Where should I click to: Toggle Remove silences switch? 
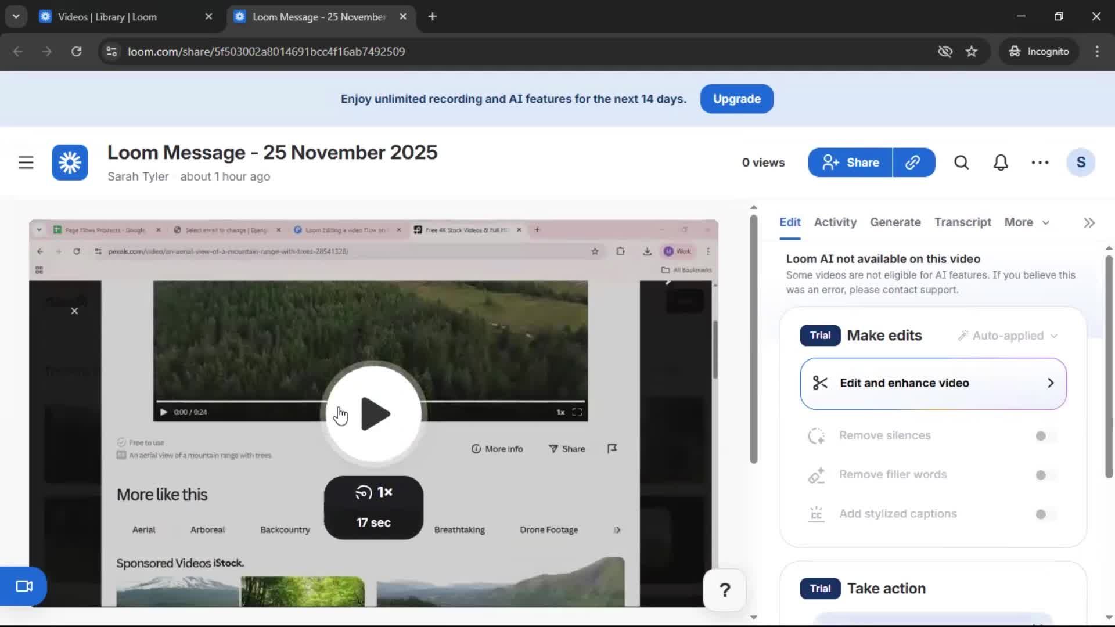tap(1045, 436)
